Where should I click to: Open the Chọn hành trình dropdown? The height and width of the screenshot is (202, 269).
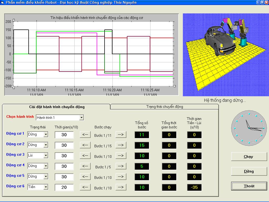pyautogui.click(x=81, y=118)
